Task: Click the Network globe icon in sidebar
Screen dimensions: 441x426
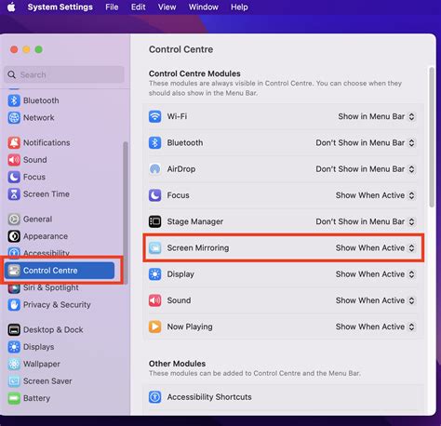Action: (14, 118)
